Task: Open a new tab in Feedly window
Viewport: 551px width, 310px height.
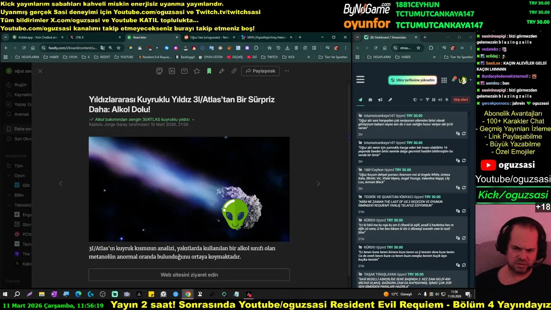Action: coord(300,37)
